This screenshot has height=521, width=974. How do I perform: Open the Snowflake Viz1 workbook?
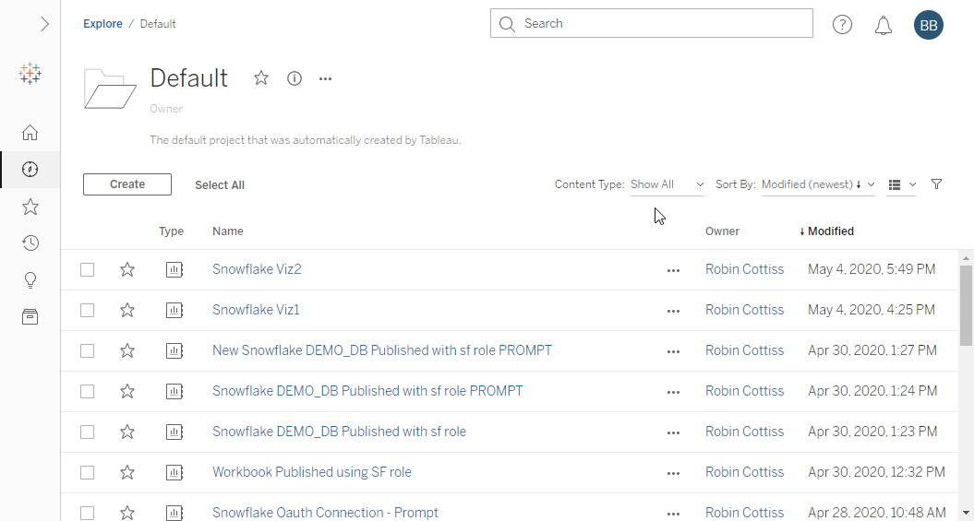[256, 310]
